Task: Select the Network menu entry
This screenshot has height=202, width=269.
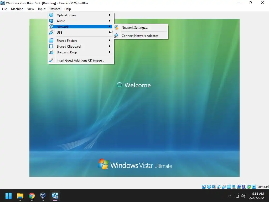Action: coord(81,27)
